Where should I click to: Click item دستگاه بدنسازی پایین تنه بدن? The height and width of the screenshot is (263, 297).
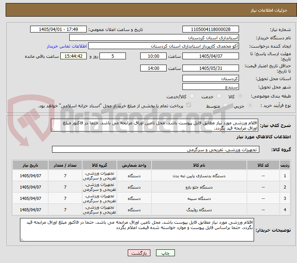199,176
